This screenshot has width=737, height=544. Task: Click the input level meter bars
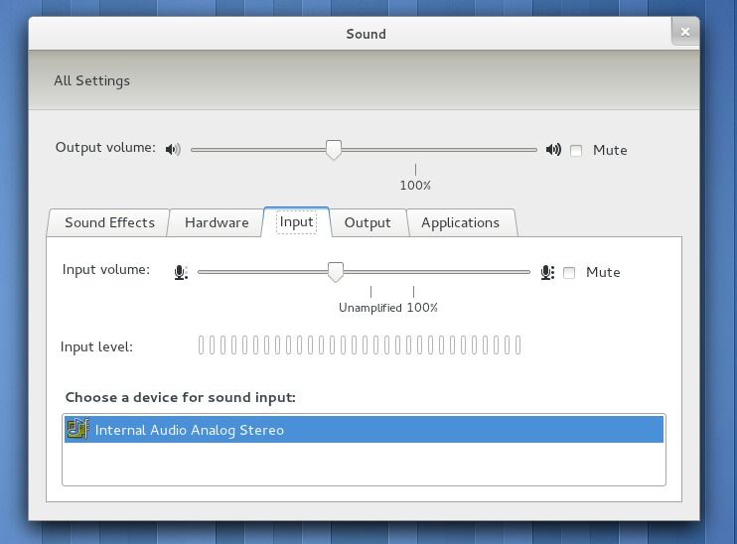pyautogui.click(x=360, y=345)
